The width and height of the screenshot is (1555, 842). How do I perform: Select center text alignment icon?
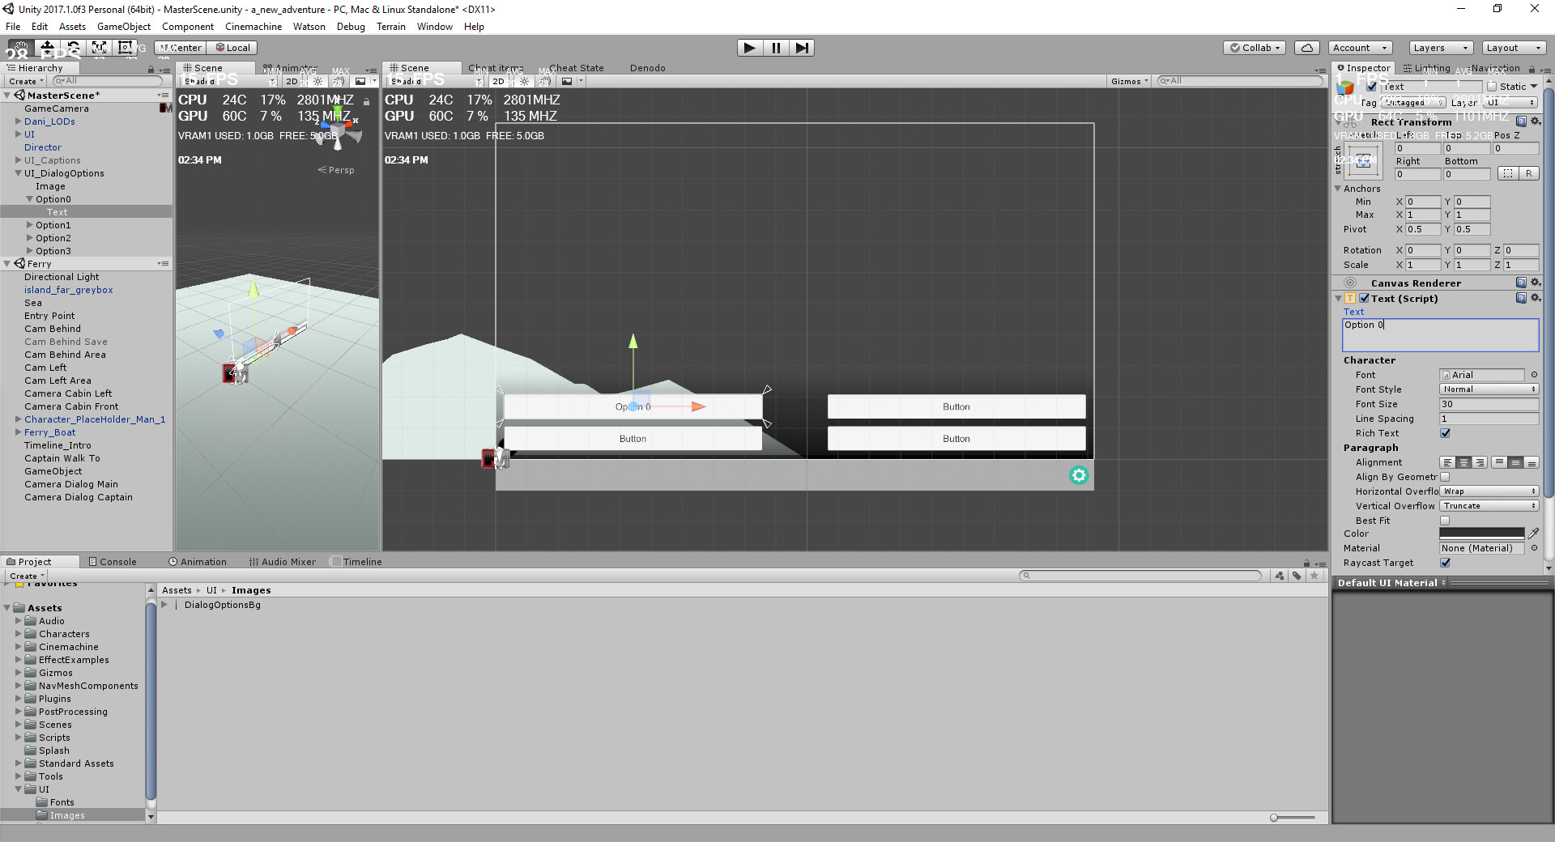[1463, 462]
